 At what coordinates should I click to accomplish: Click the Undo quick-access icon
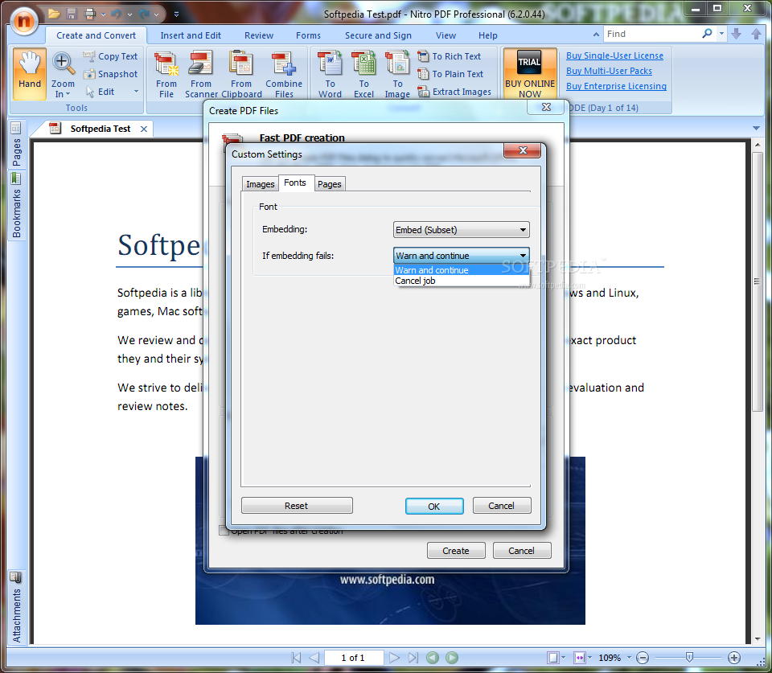[x=117, y=14]
